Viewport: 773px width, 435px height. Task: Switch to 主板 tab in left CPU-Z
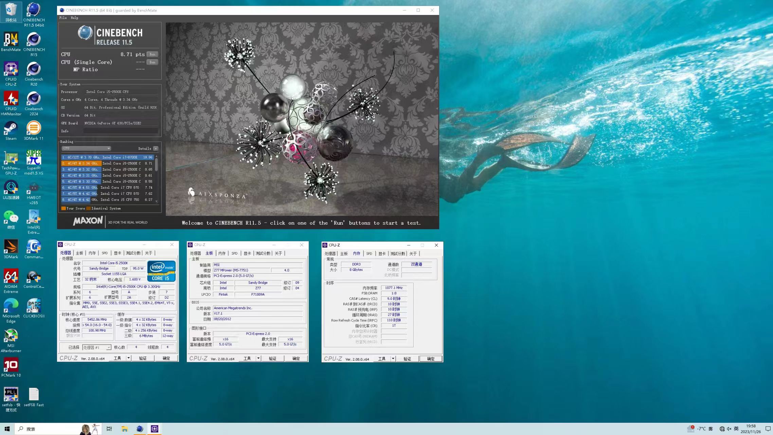[x=79, y=253]
